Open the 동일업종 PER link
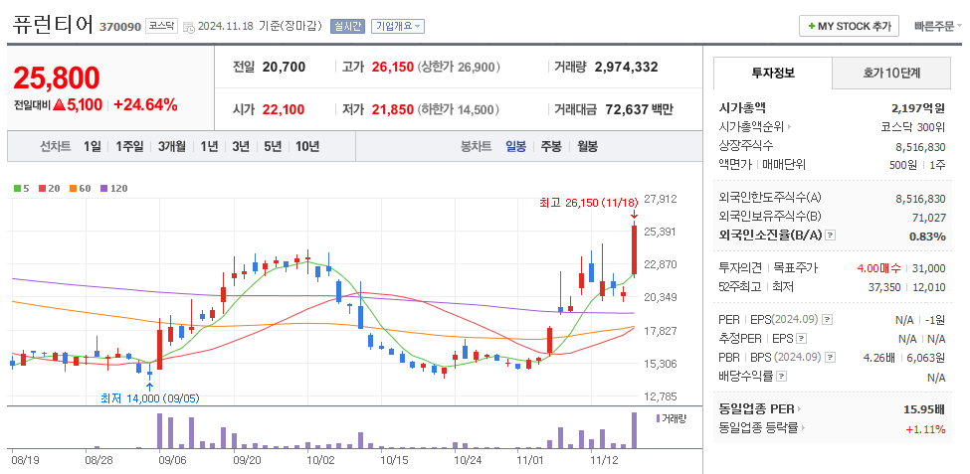Viewport: 970px width, 474px height. tap(756, 408)
